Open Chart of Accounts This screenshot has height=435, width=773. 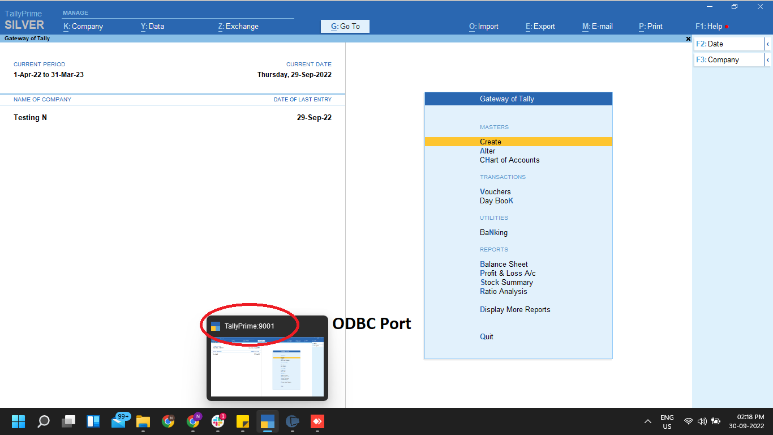[510, 160]
